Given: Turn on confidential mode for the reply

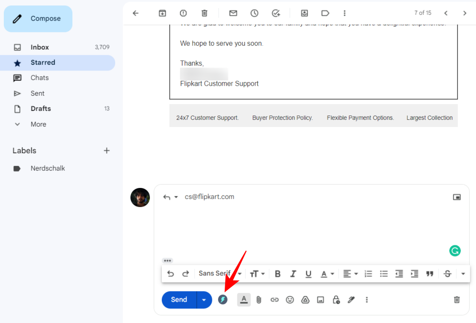Looking at the screenshot, I should click(336, 300).
